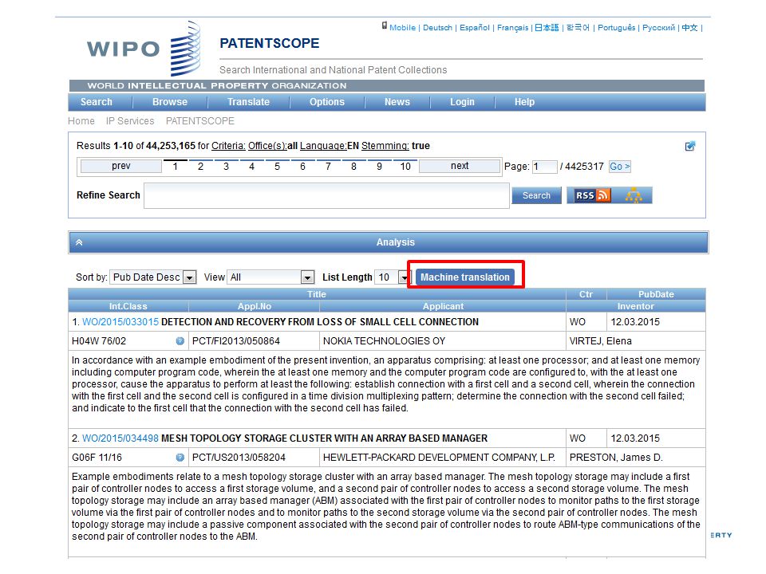This screenshot has width=766, height=574.
Task: Click the IP Services breadcrumb link
Action: (130, 121)
